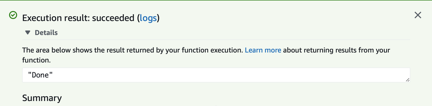Click the word succeeded in heading
The image size is (432, 106).
(113, 18)
